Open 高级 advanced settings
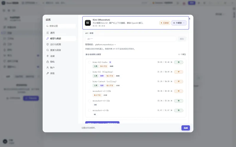236x147 pixels. pyautogui.click(x=60, y=73)
